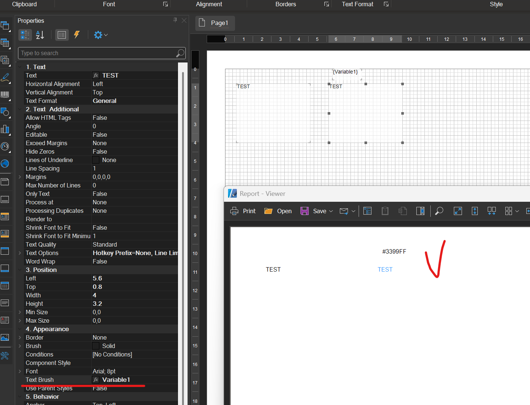
Task: Click the Shrink Font to Fit value False
Action: (x=100, y=227)
